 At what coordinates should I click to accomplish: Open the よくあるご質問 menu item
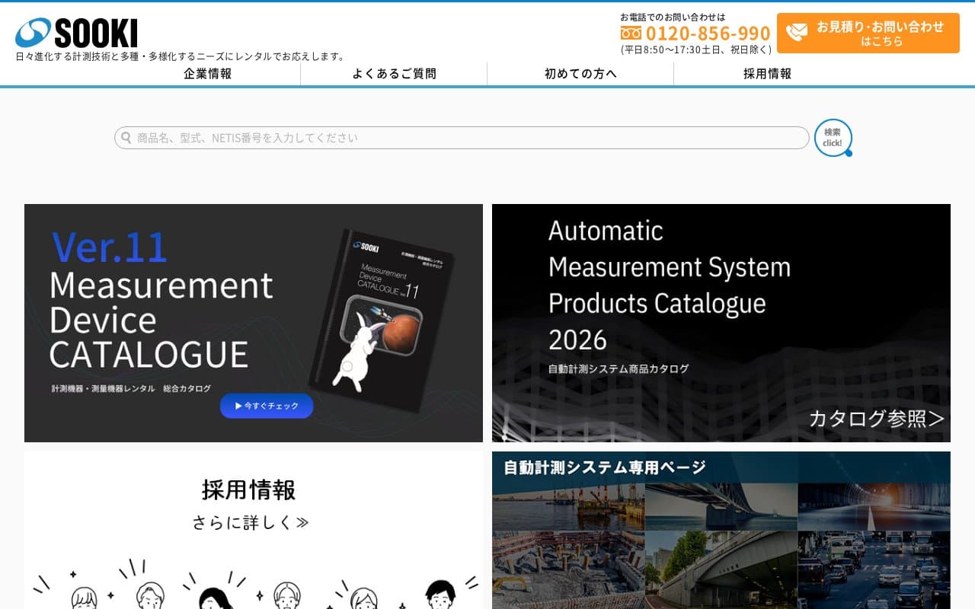[x=394, y=74]
